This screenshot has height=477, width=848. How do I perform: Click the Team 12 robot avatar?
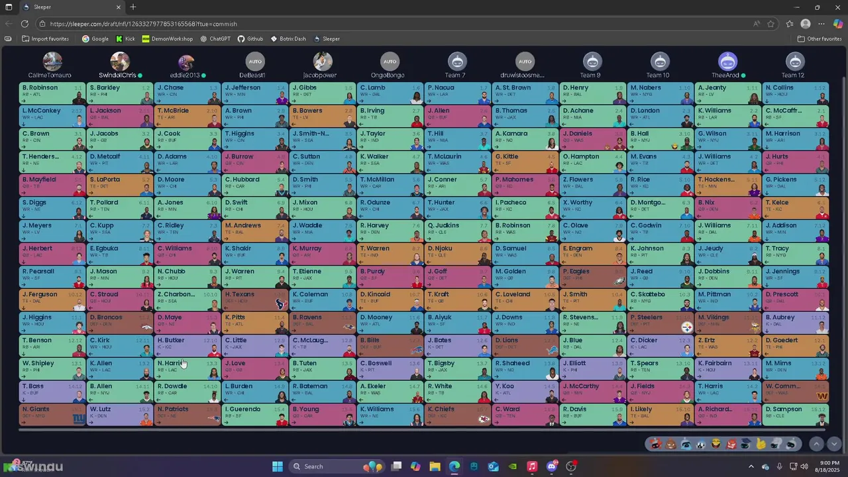point(795,62)
